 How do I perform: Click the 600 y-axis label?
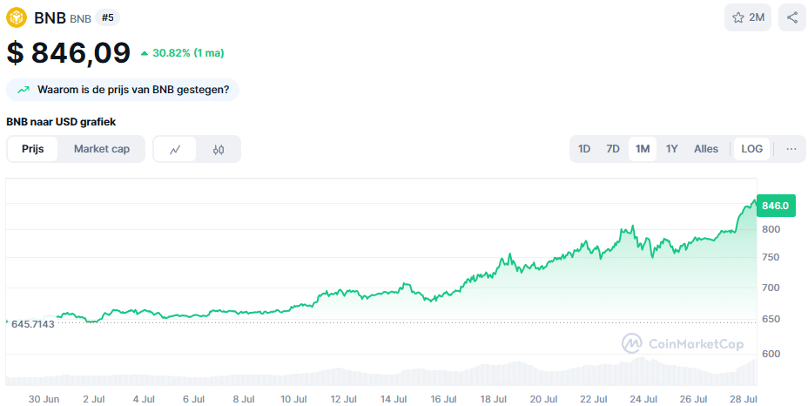coord(771,354)
